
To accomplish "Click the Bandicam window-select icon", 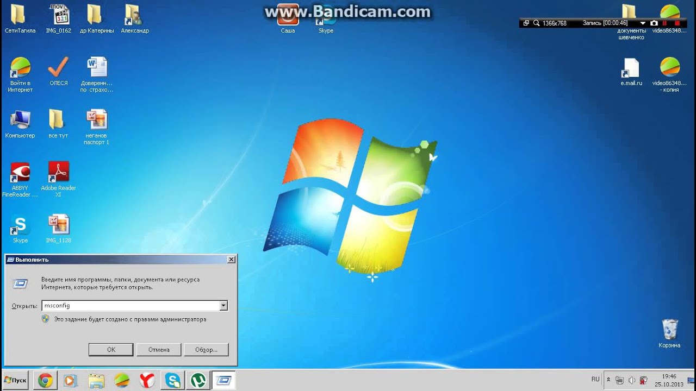I will click(x=526, y=23).
